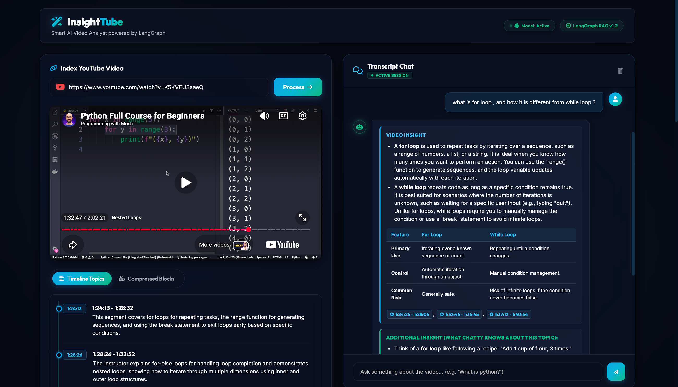Click the VS Code Docker whale icon in video
This screenshot has width=678, height=387.
click(x=55, y=171)
